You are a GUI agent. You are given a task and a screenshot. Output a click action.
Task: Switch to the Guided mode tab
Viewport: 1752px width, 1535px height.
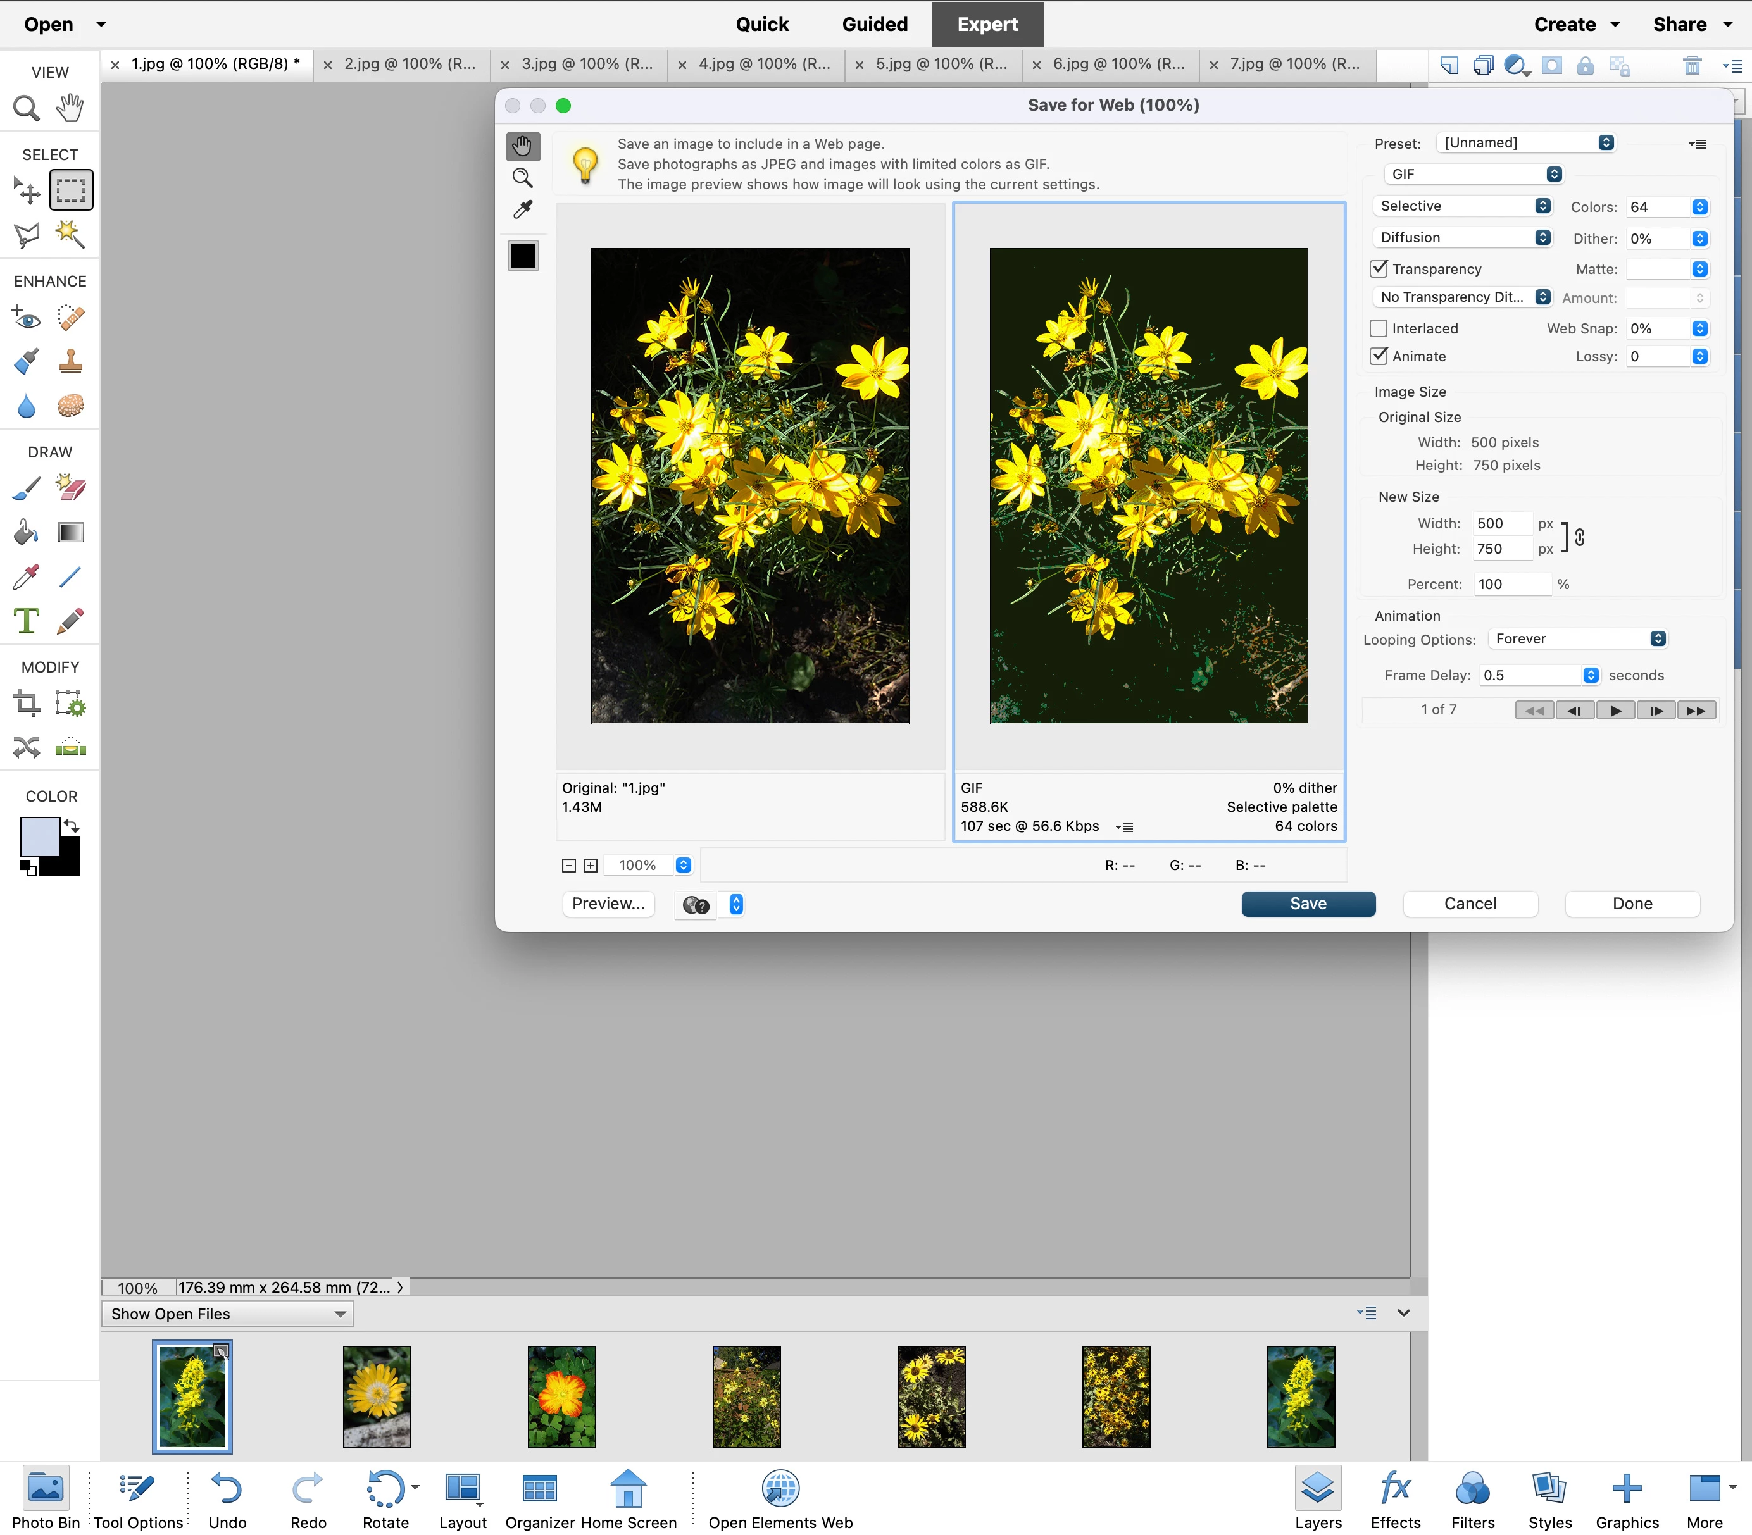(874, 24)
